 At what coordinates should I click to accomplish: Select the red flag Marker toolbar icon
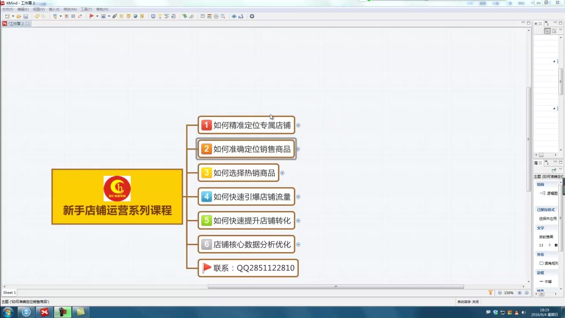(x=91, y=16)
